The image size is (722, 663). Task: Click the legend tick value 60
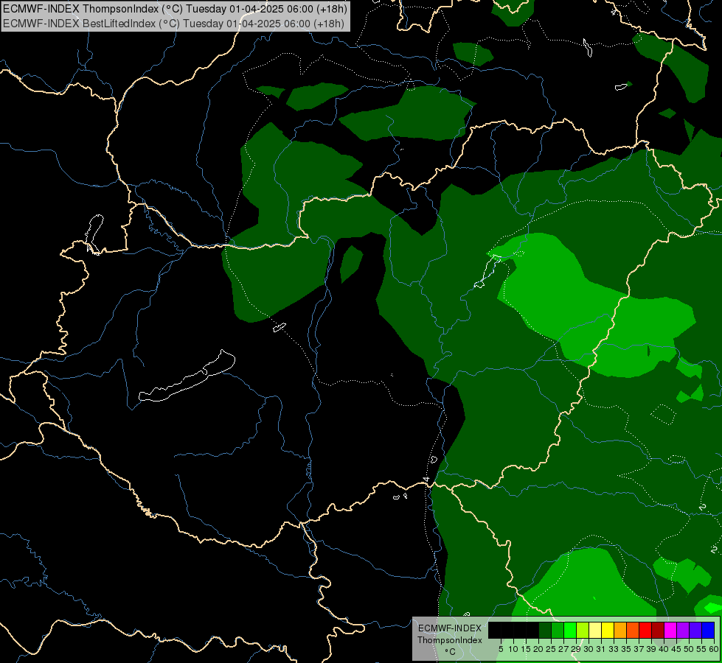[714, 649]
